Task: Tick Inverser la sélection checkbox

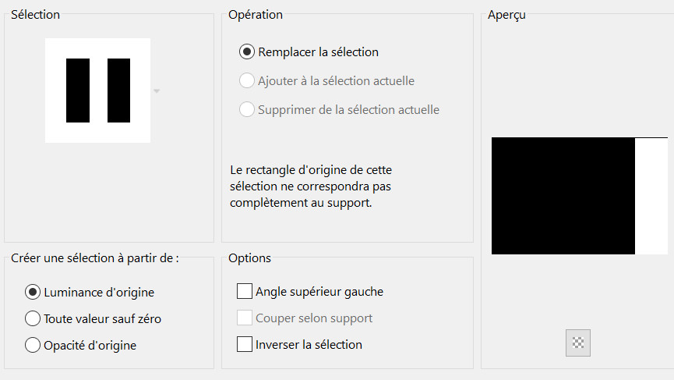Action: (x=245, y=344)
